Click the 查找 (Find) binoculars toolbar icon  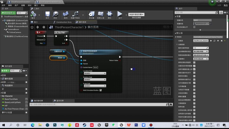tap(66, 14)
